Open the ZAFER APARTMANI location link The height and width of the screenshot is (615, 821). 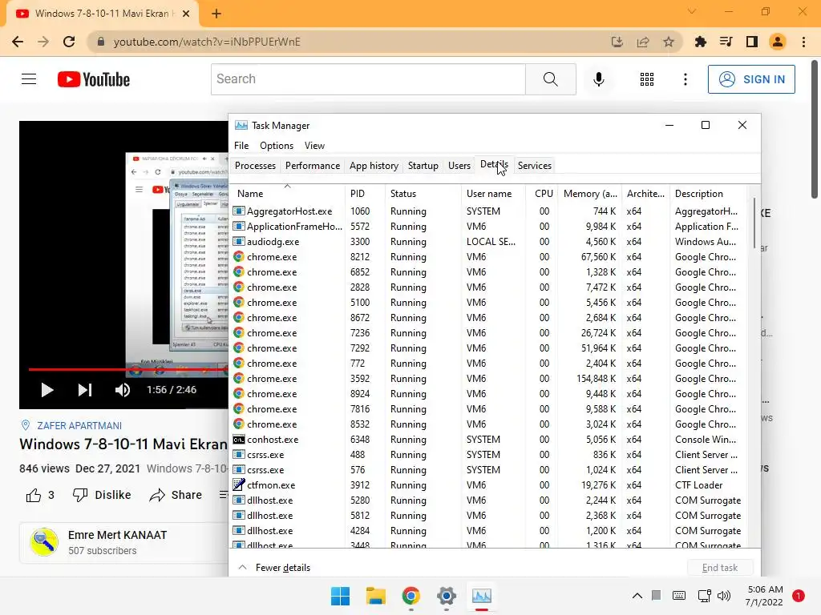[79, 426]
